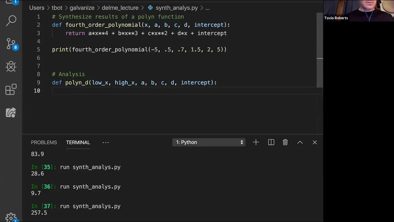
Task: Click the 'delme_lecture' breadcrumb
Action: click(120, 8)
